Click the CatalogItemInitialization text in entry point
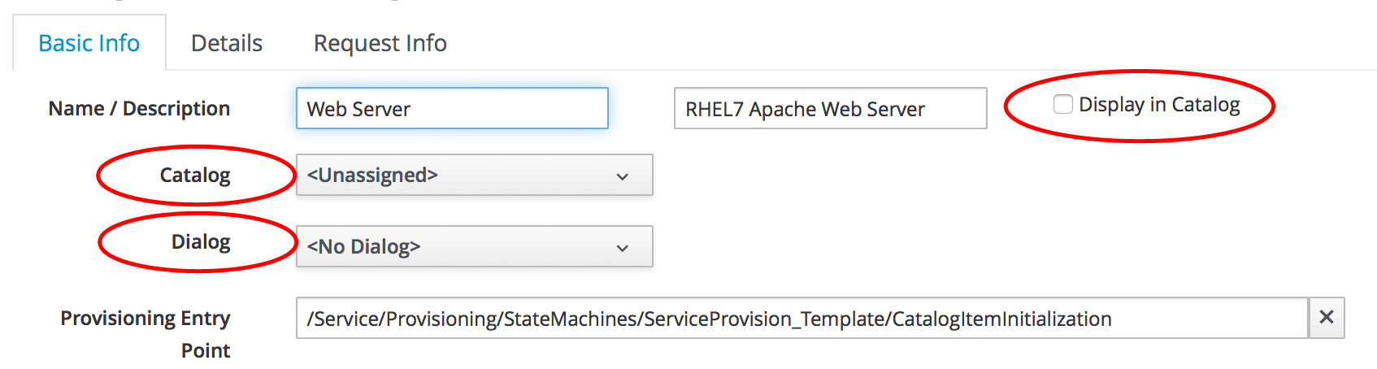Viewport: 1377px width, 369px height. pos(1001,319)
